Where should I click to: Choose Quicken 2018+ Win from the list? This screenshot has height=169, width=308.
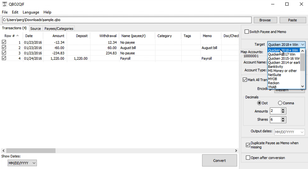(284, 50)
